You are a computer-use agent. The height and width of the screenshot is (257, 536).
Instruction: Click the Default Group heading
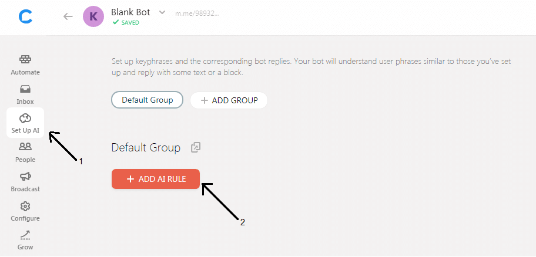click(146, 148)
